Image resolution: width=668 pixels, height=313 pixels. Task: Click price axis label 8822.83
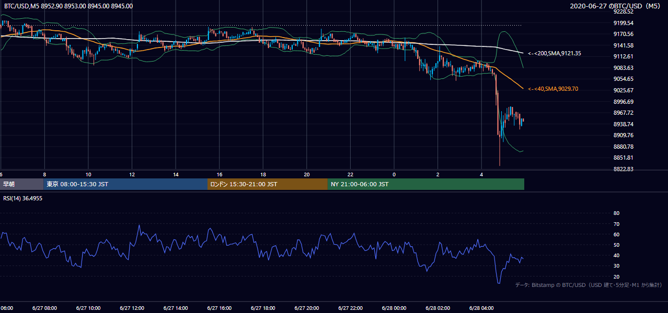624,169
